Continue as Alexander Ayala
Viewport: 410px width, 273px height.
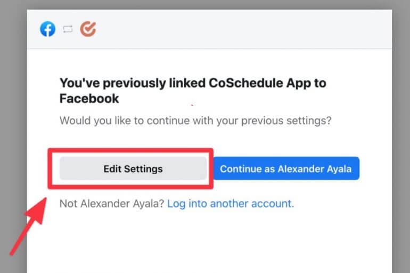click(x=286, y=168)
